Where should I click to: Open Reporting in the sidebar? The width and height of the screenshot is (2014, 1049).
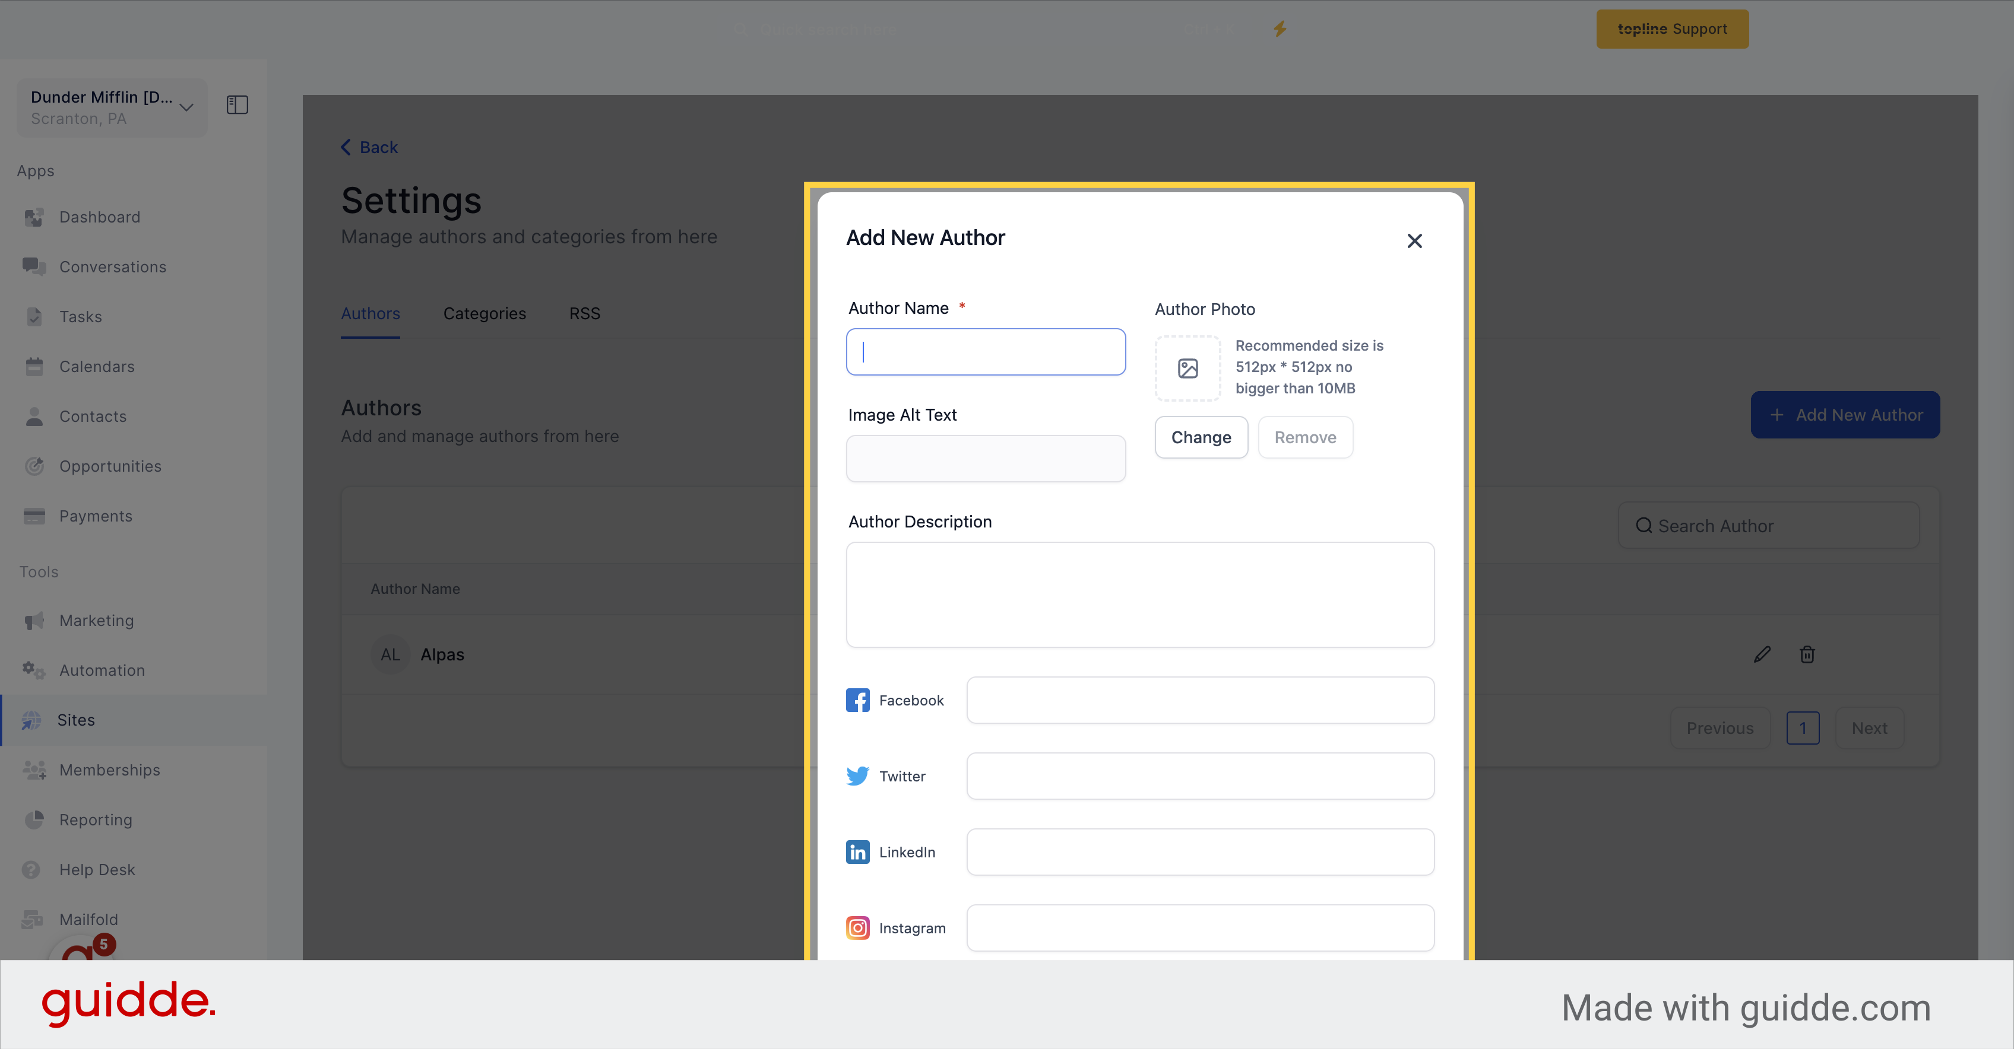[x=96, y=820]
